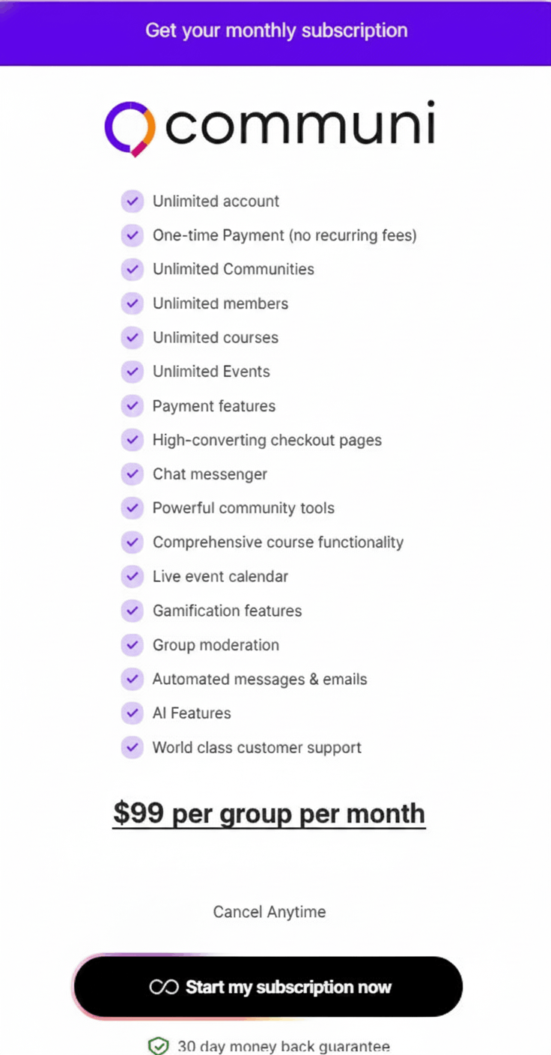This screenshot has height=1055, width=551.
Task: Click the checkmark next to Gamification features
Action: tap(133, 611)
